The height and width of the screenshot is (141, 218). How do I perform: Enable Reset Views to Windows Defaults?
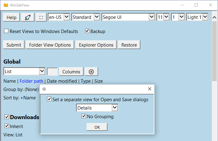pos(6,31)
